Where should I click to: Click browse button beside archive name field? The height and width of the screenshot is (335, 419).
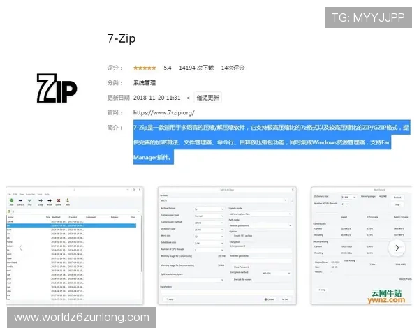click(x=292, y=200)
